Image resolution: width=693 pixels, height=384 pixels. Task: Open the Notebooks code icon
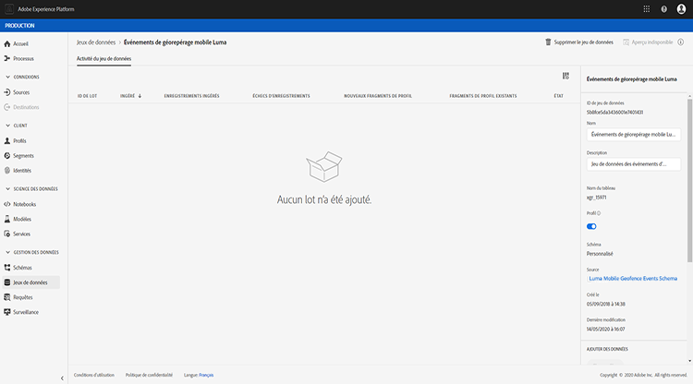7,204
